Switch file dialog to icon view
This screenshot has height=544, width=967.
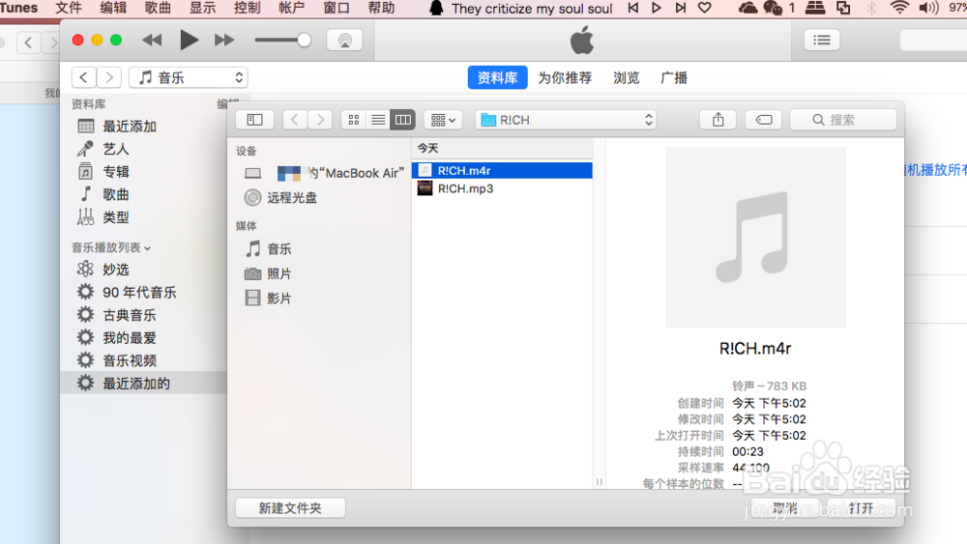pyautogui.click(x=353, y=120)
